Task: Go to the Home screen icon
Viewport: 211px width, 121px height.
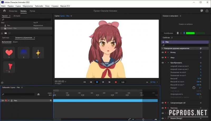Action: (4, 11)
